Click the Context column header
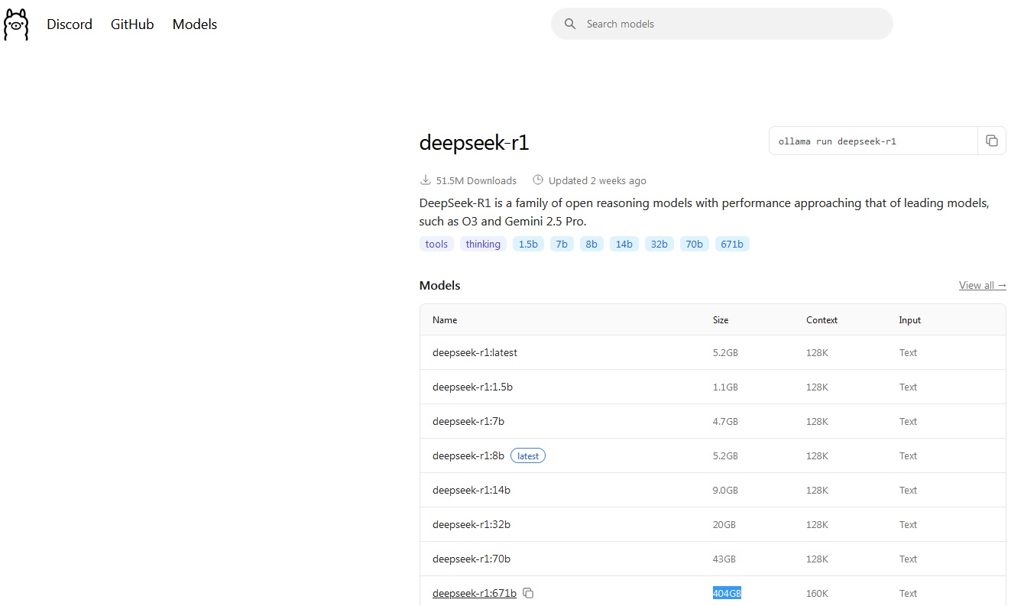 821,320
